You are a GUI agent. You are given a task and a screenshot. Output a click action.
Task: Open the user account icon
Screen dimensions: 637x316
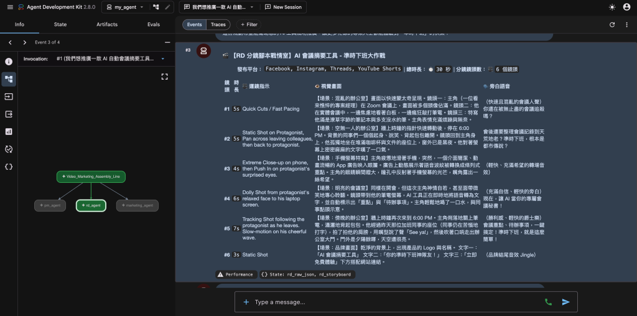(x=626, y=7)
